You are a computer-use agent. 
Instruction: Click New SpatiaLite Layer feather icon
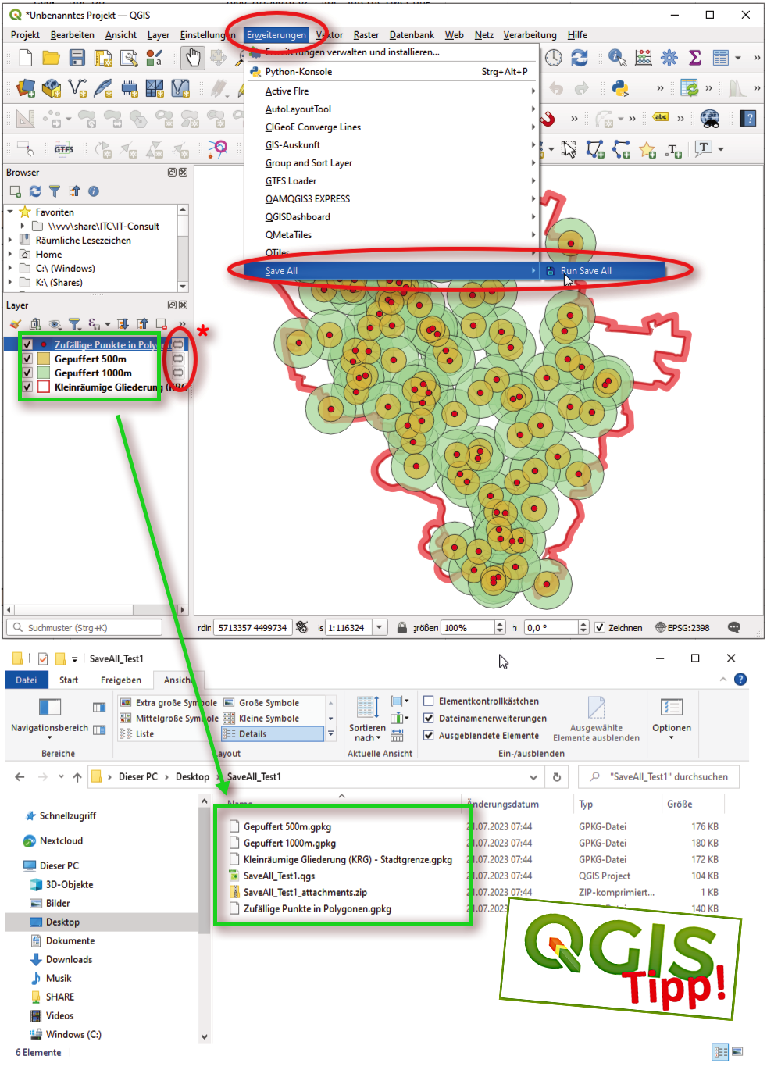pos(103,88)
